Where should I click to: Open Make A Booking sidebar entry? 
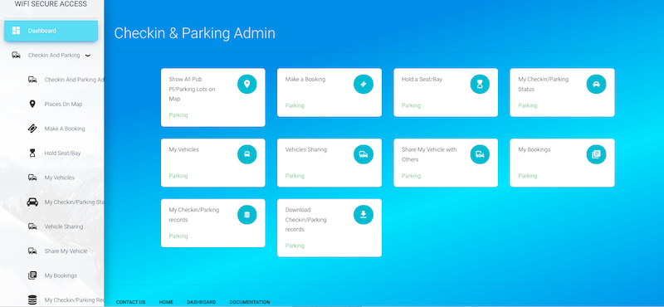tap(65, 129)
